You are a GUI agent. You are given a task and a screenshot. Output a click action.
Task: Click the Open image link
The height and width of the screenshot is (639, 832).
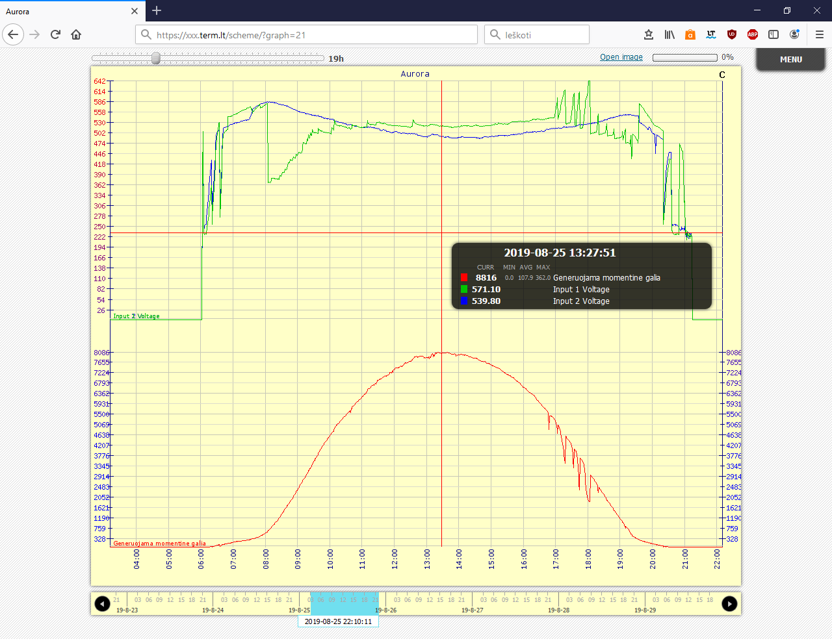click(x=621, y=57)
